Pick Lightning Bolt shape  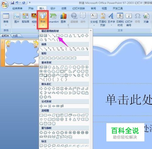coord(74,75)
